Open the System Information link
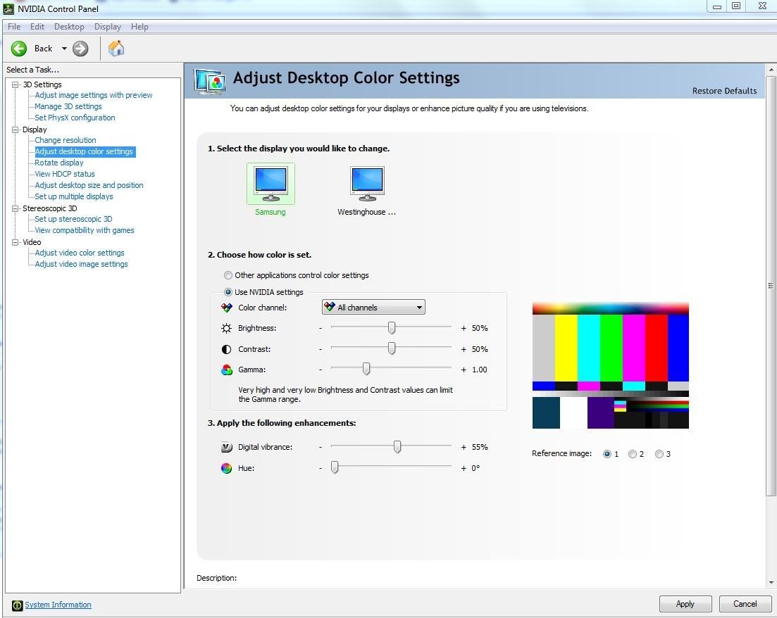 click(x=58, y=605)
